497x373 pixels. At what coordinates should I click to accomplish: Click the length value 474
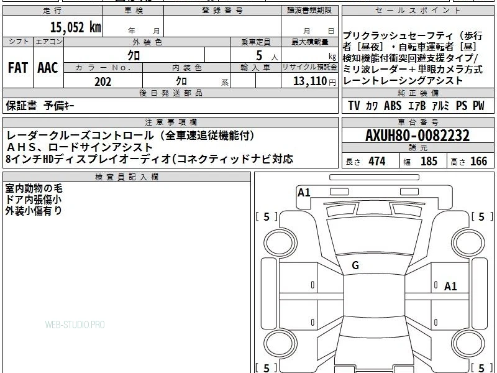(377, 161)
